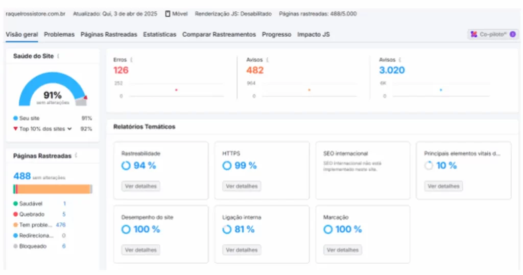The image size is (523, 275).
Task: Click the Desempenho do site 100% ring icon
Action: tap(126, 230)
